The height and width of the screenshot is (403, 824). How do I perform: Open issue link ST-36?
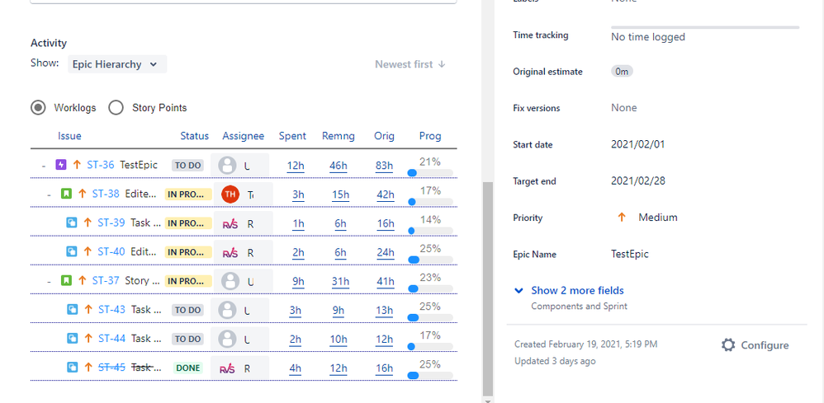[x=101, y=165]
